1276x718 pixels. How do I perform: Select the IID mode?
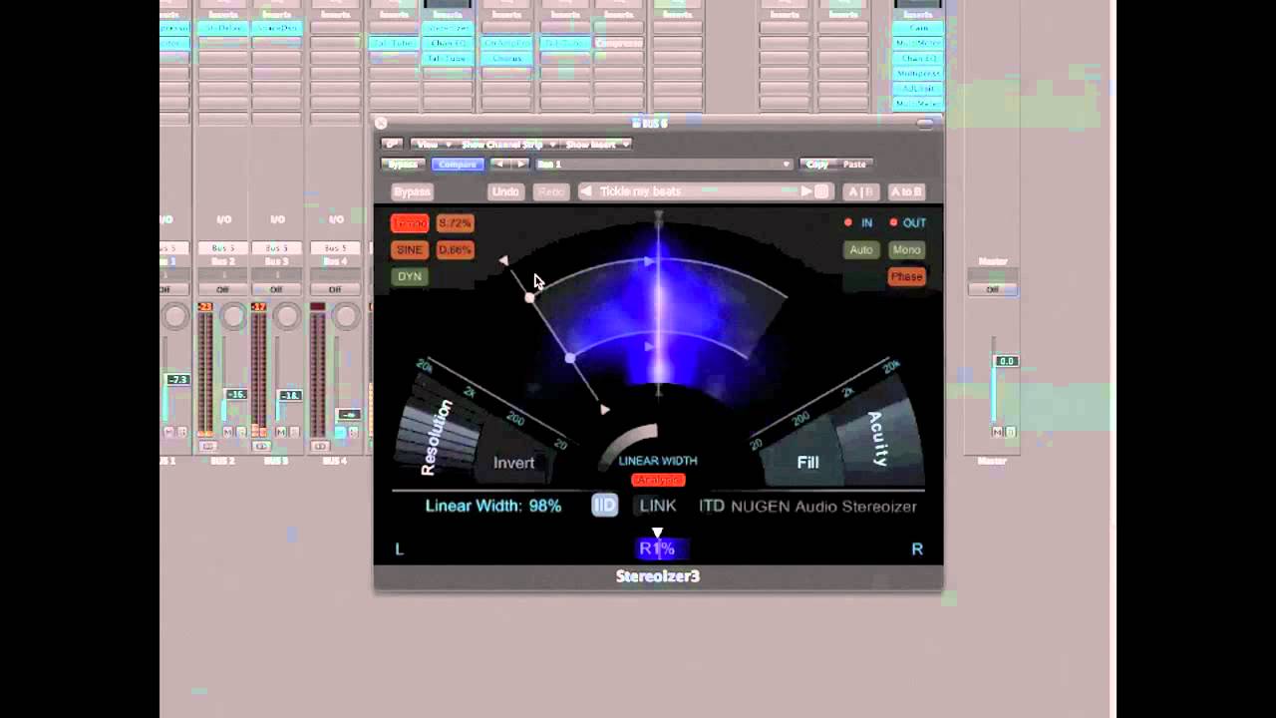(604, 506)
